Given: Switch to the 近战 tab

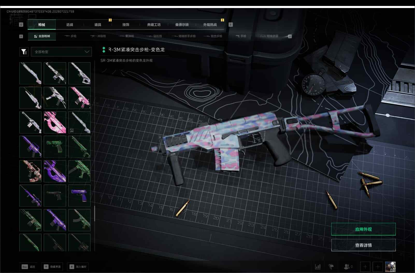Looking at the screenshot, I should point(70,25).
